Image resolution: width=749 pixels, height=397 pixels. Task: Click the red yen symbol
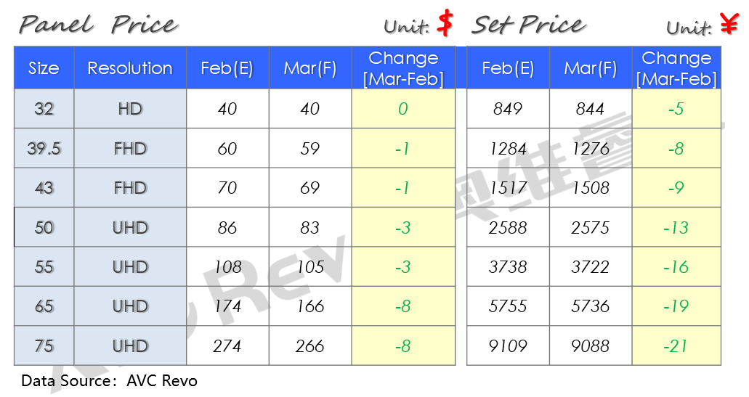point(729,25)
